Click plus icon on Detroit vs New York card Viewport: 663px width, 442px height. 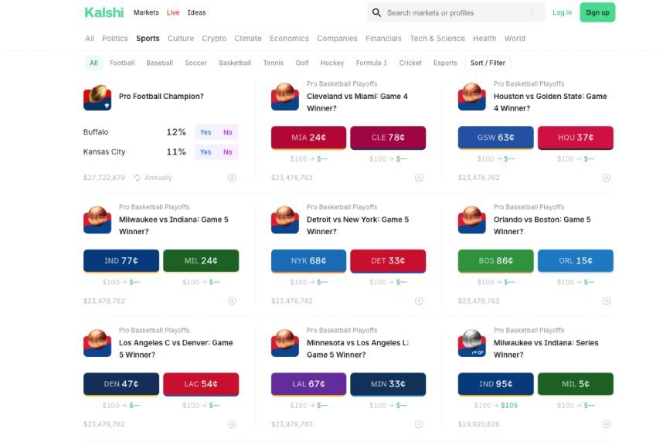(x=419, y=301)
